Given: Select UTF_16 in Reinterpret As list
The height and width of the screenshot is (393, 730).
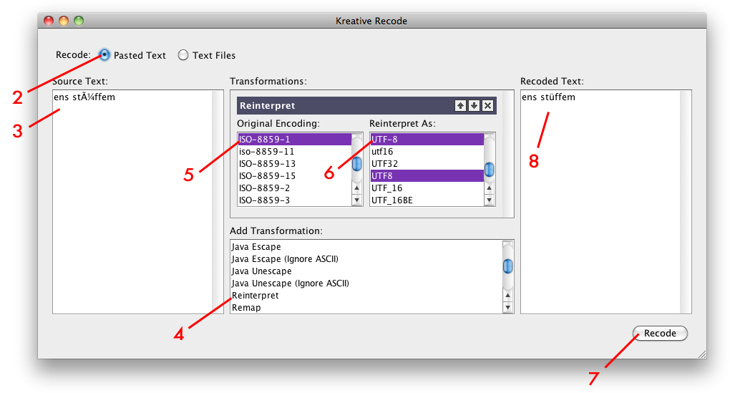Looking at the screenshot, I should [x=427, y=188].
